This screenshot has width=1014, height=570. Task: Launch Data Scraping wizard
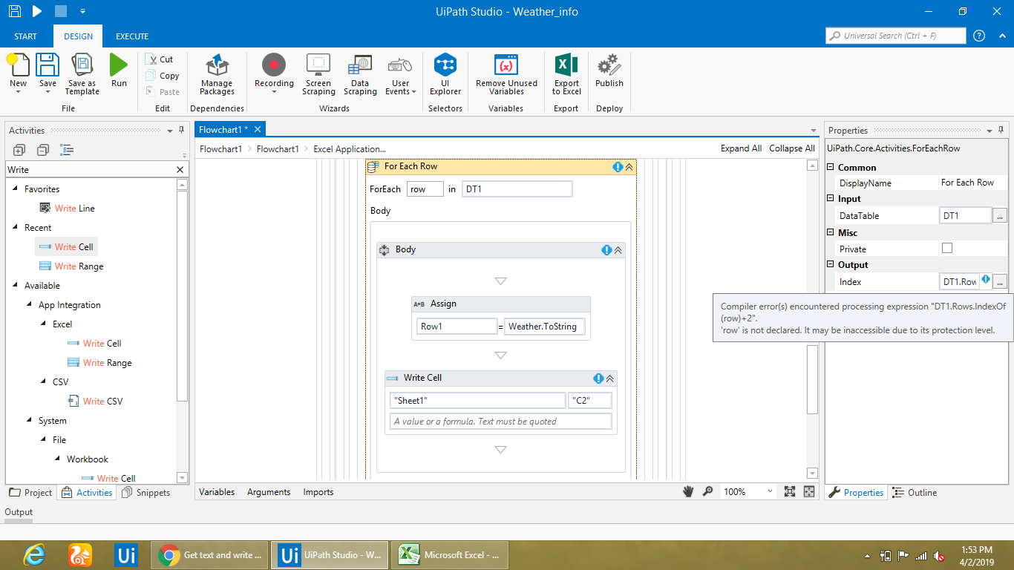click(x=360, y=74)
